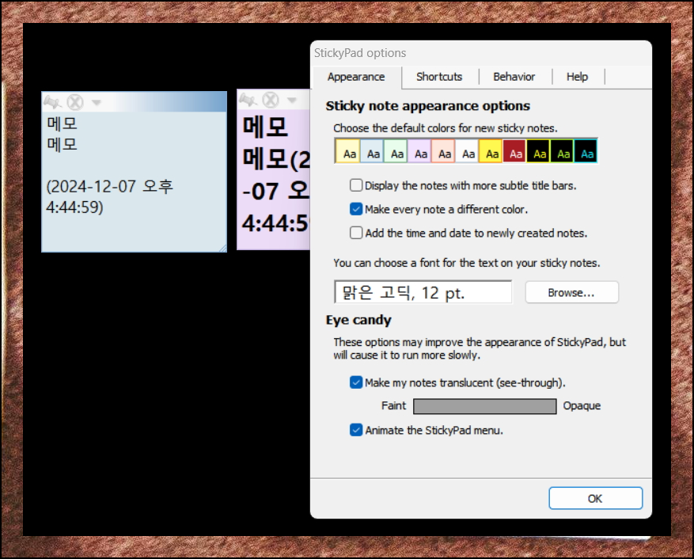Select the bright yellow note color swatch
Viewport: 694px width, 559px height.
pyautogui.click(x=491, y=151)
